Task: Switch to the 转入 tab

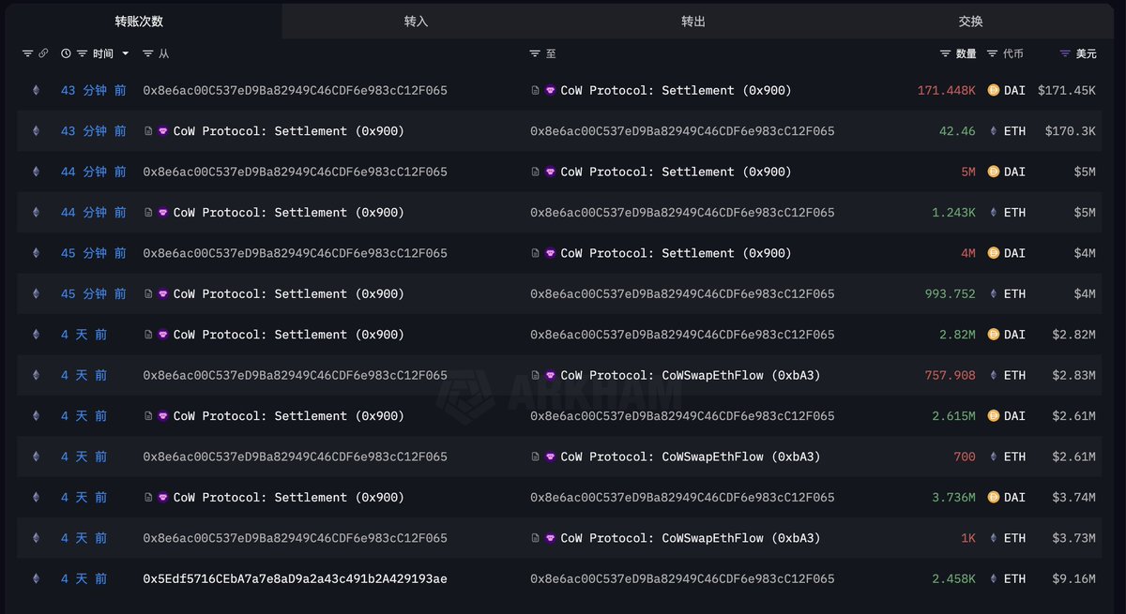Action: pyautogui.click(x=416, y=21)
